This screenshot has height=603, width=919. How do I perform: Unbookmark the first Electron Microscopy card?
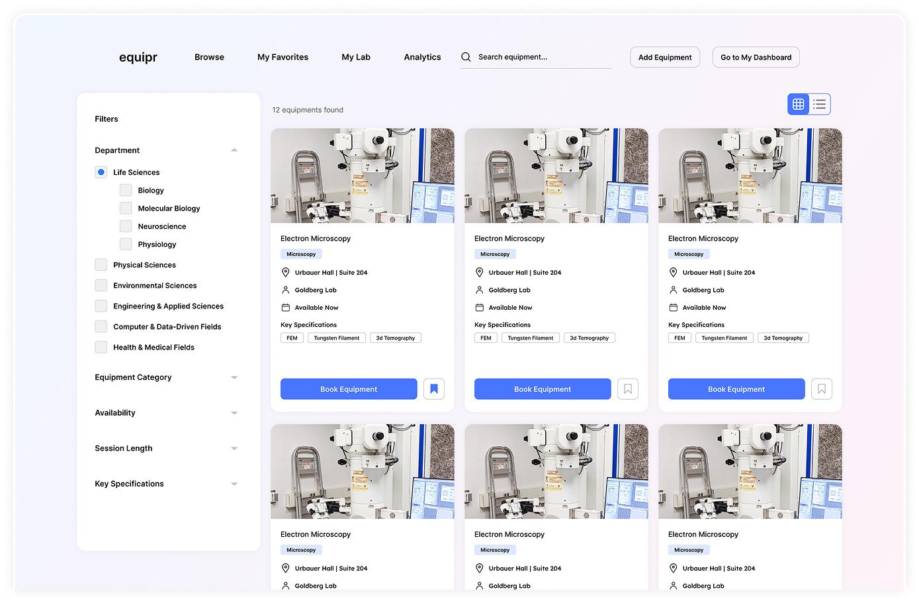coord(434,389)
